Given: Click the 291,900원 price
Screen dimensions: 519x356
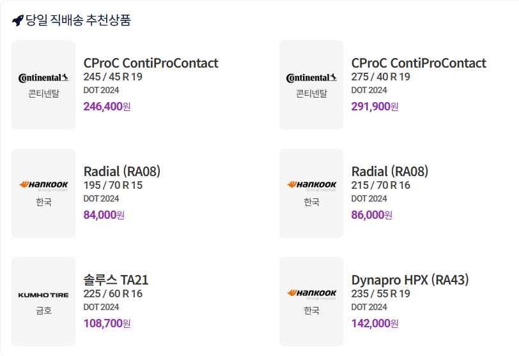Looking at the screenshot, I should (375, 107).
